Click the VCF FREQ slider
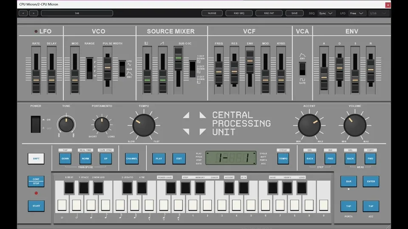 [x=219, y=72]
